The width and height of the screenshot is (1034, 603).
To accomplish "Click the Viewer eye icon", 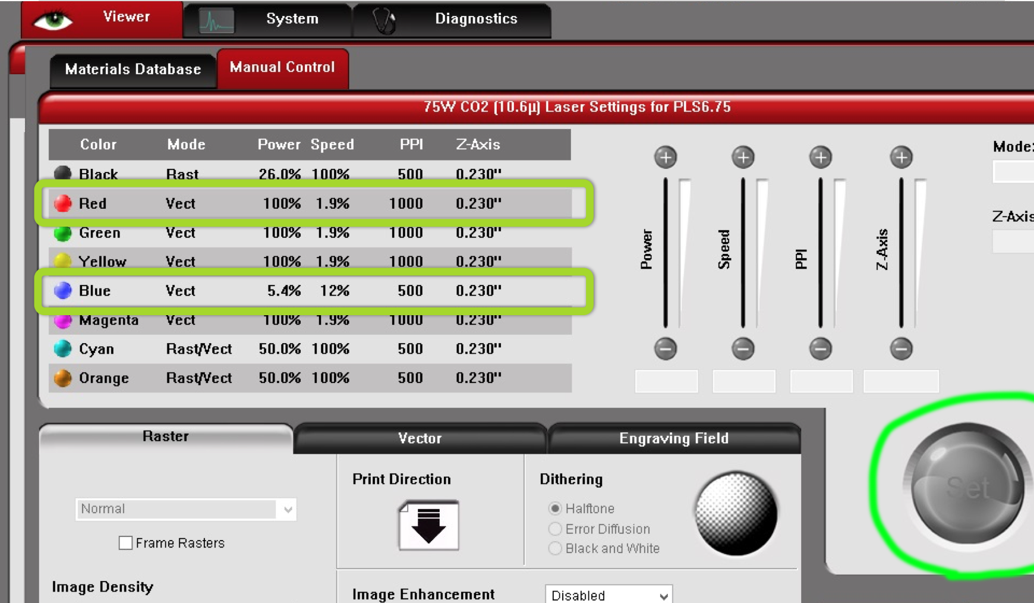I will 53,20.
